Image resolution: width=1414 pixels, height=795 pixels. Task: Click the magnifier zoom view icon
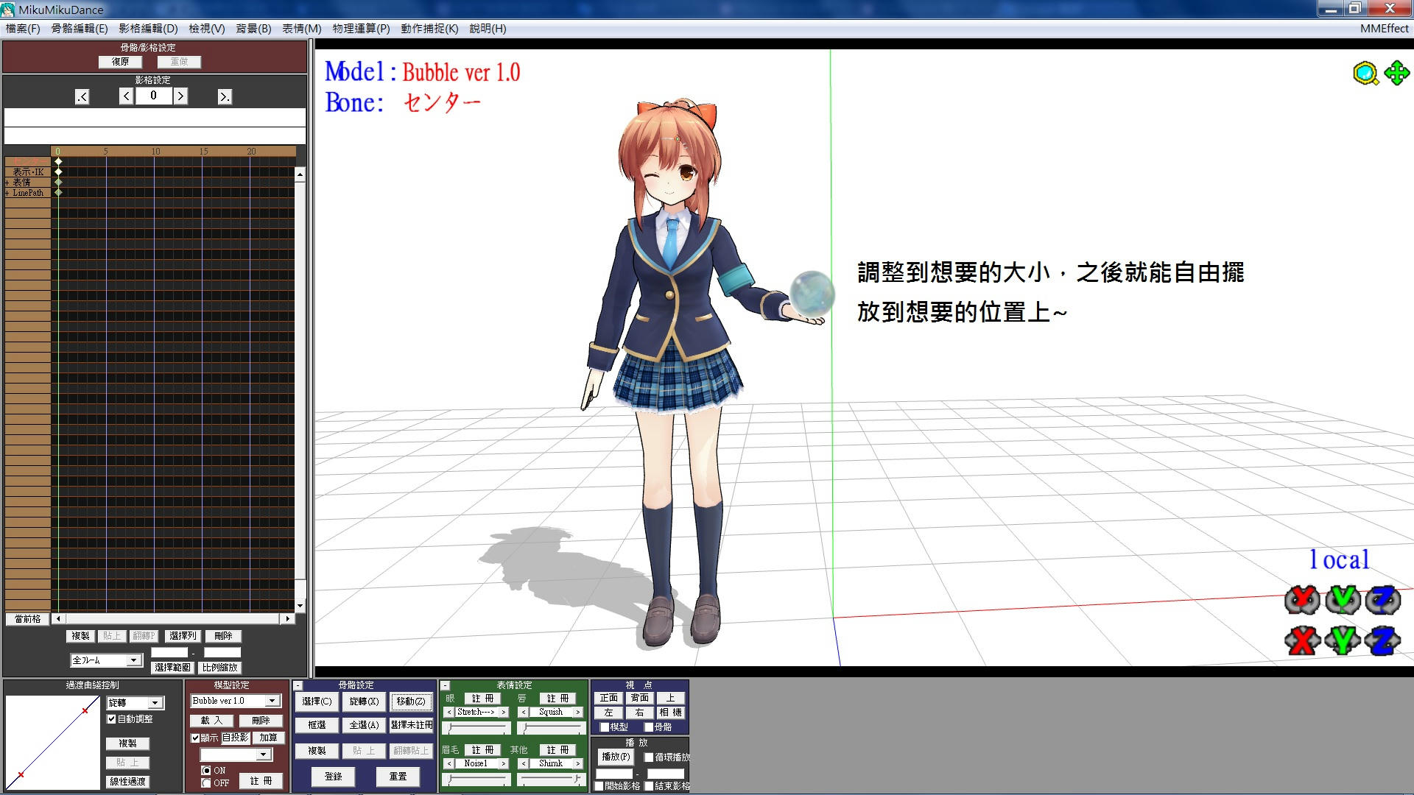(1365, 74)
